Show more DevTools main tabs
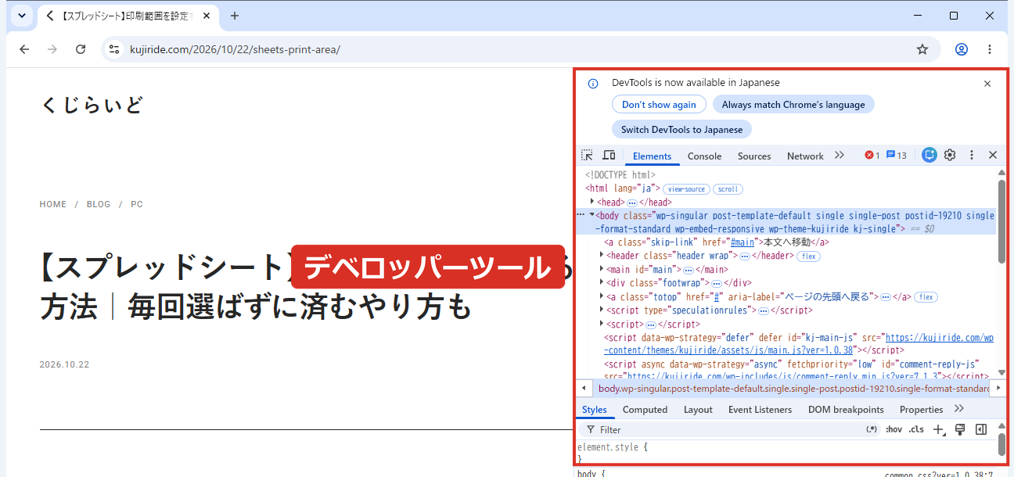 (x=840, y=155)
